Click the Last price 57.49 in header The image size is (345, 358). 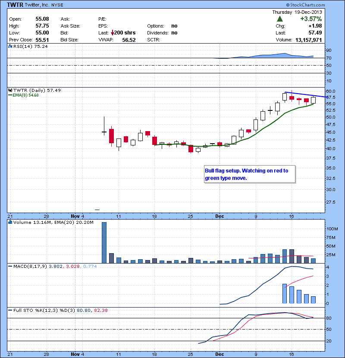(x=315, y=33)
